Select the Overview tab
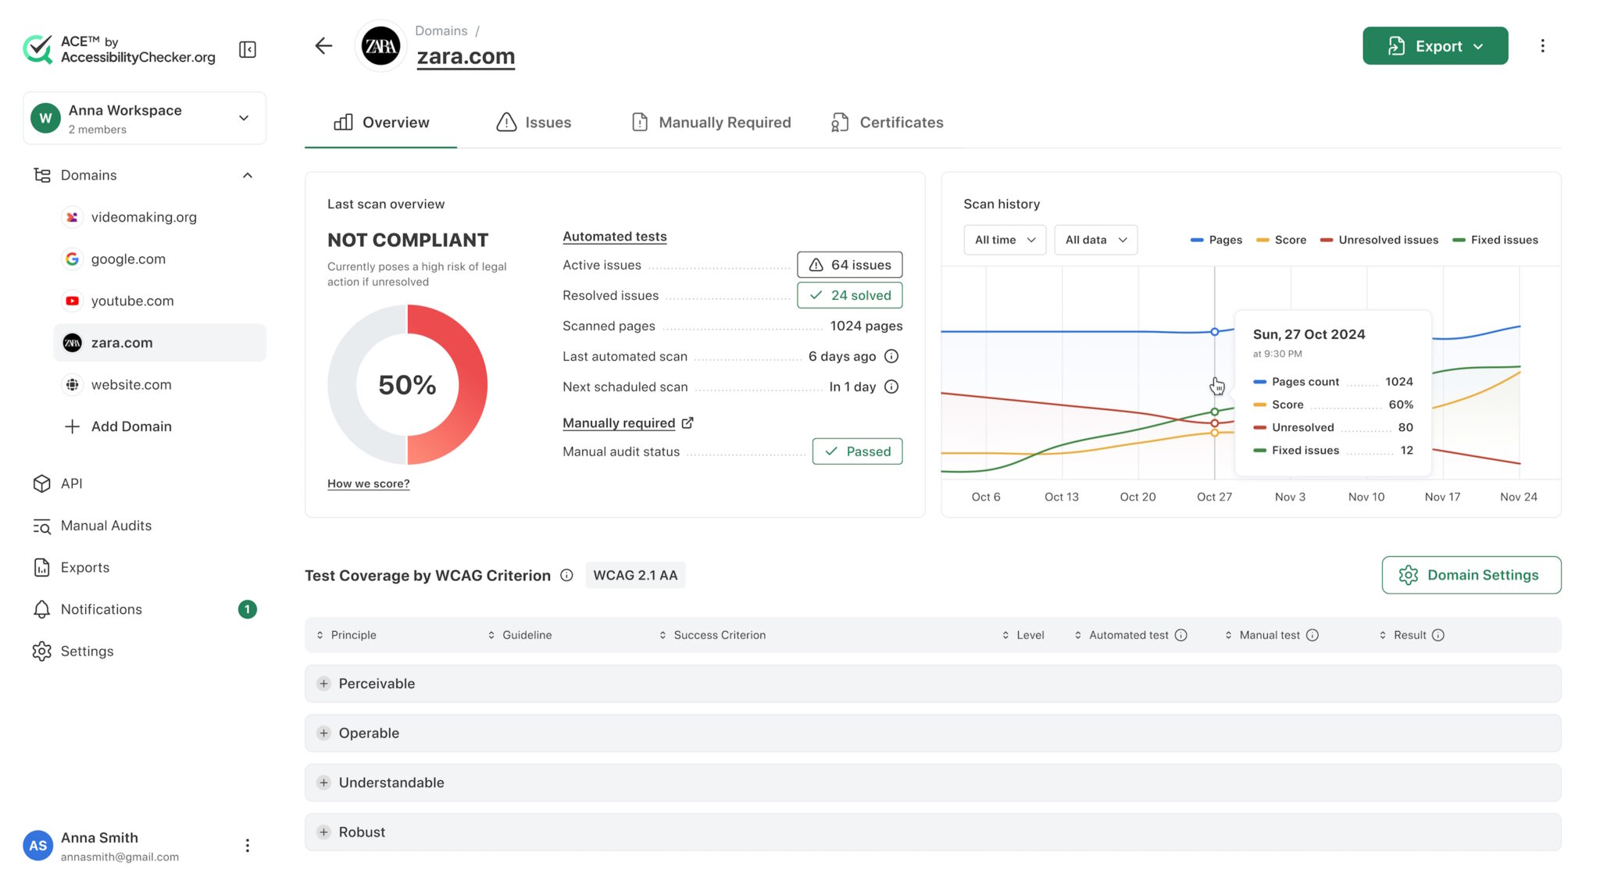 click(x=381, y=123)
